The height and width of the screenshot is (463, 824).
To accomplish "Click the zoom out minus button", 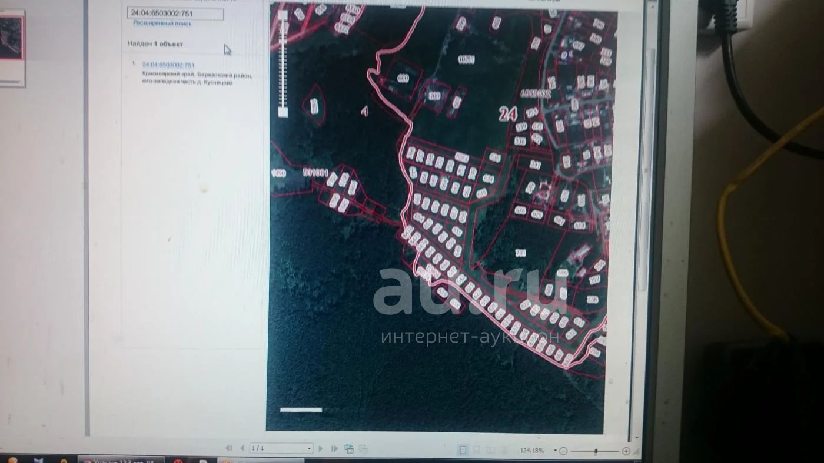I will tap(563, 451).
